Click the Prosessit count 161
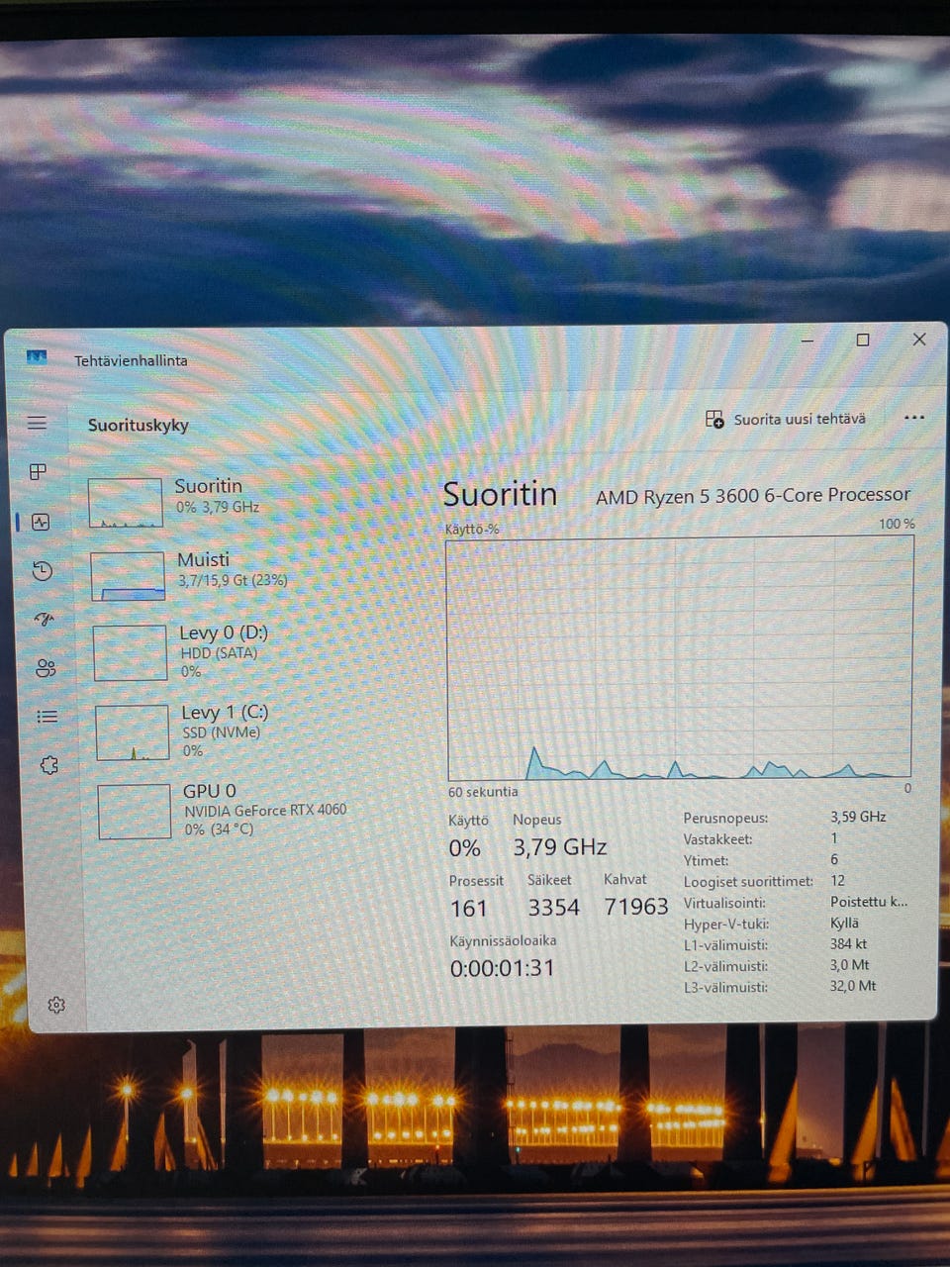 point(469,908)
